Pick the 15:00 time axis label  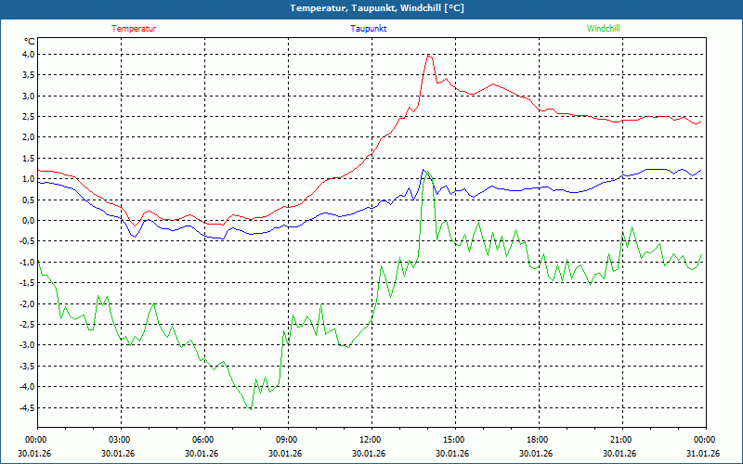tap(454, 440)
